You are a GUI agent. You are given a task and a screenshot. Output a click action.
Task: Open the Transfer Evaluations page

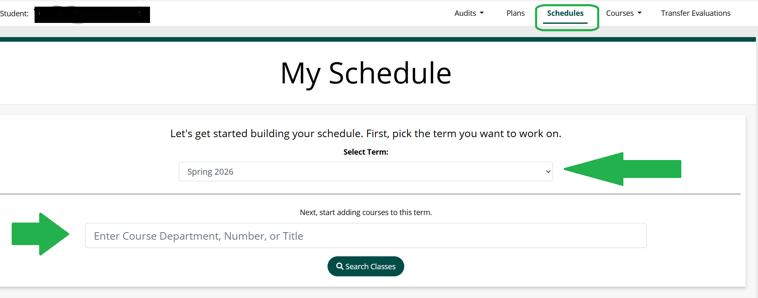(x=695, y=13)
